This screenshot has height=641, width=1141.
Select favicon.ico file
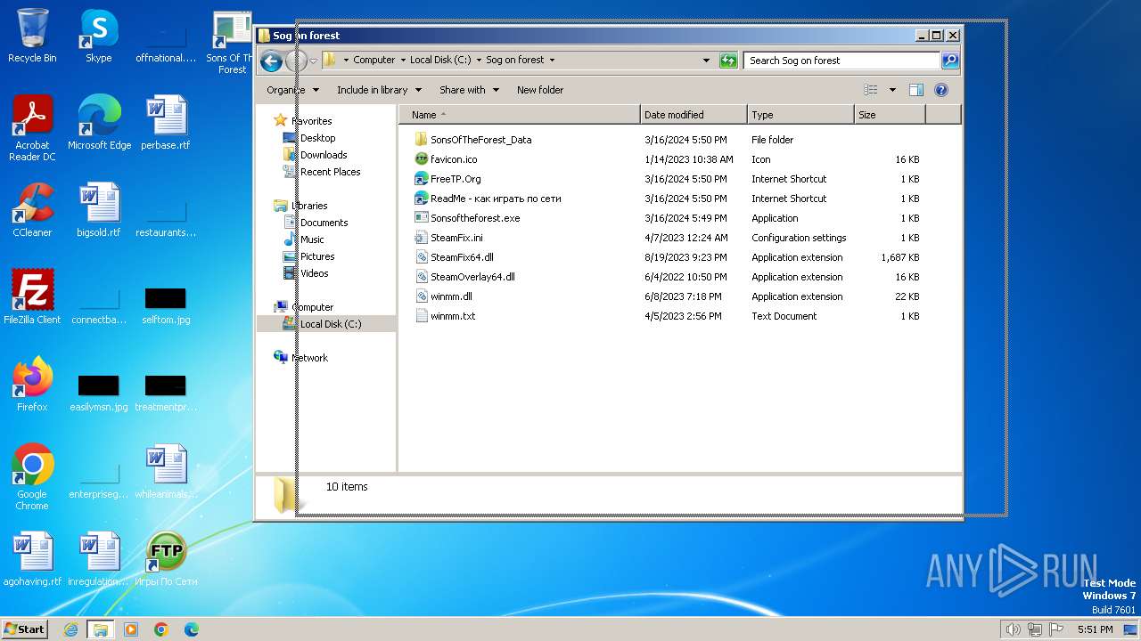click(x=454, y=159)
